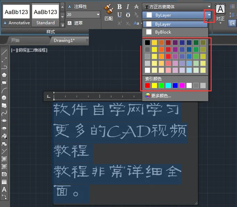The width and height of the screenshot is (237, 207).
Task: Select the Multiline Text tool
Action: [4, 189]
